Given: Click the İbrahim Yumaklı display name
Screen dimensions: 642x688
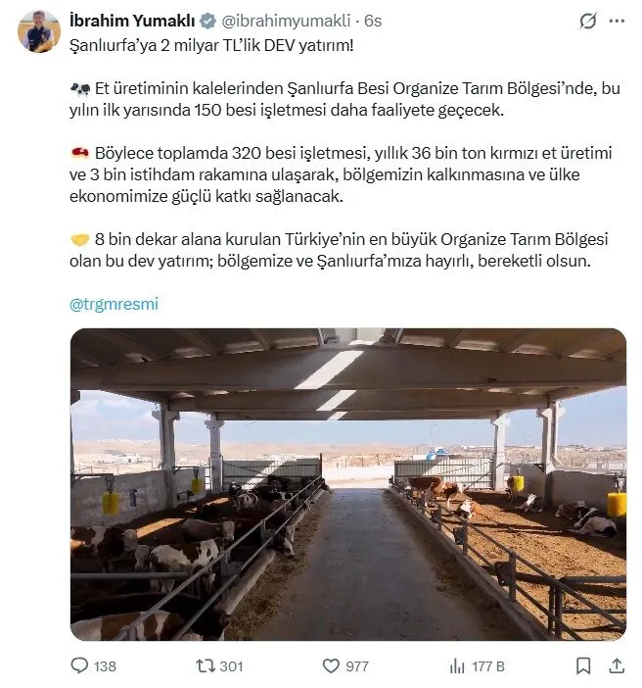Looking at the screenshot, I should [x=132, y=21].
